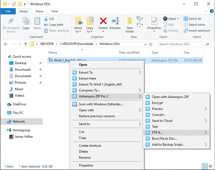Click the Rename icon in ribbon
The height and width of the screenshot is (170, 215).
click(x=115, y=21)
